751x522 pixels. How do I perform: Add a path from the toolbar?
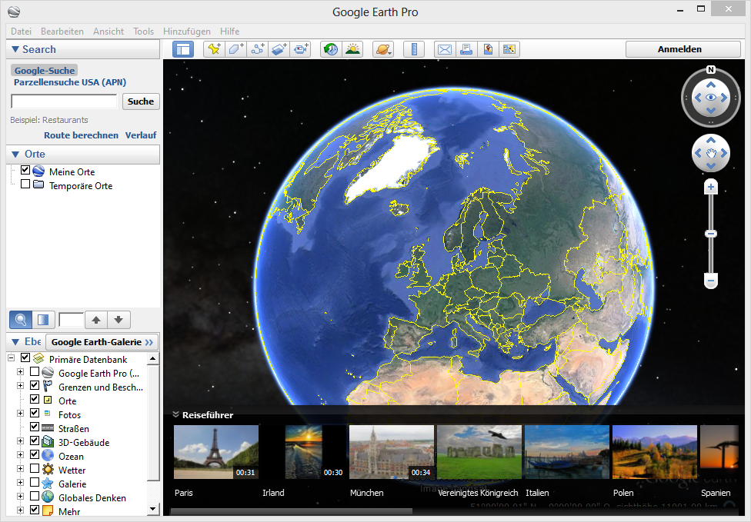pyautogui.click(x=258, y=49)
